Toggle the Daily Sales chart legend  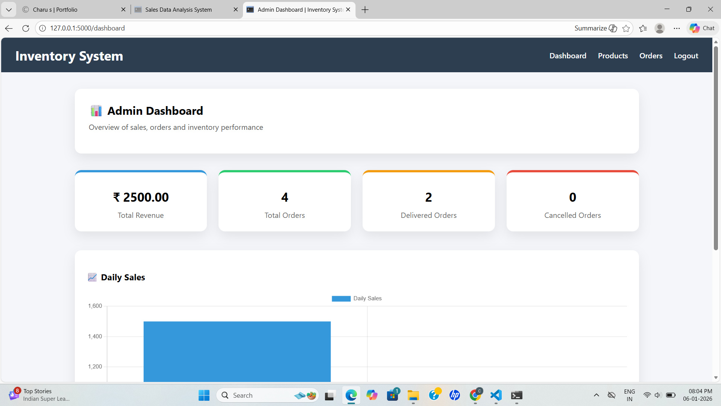click(x=357, y=298)
